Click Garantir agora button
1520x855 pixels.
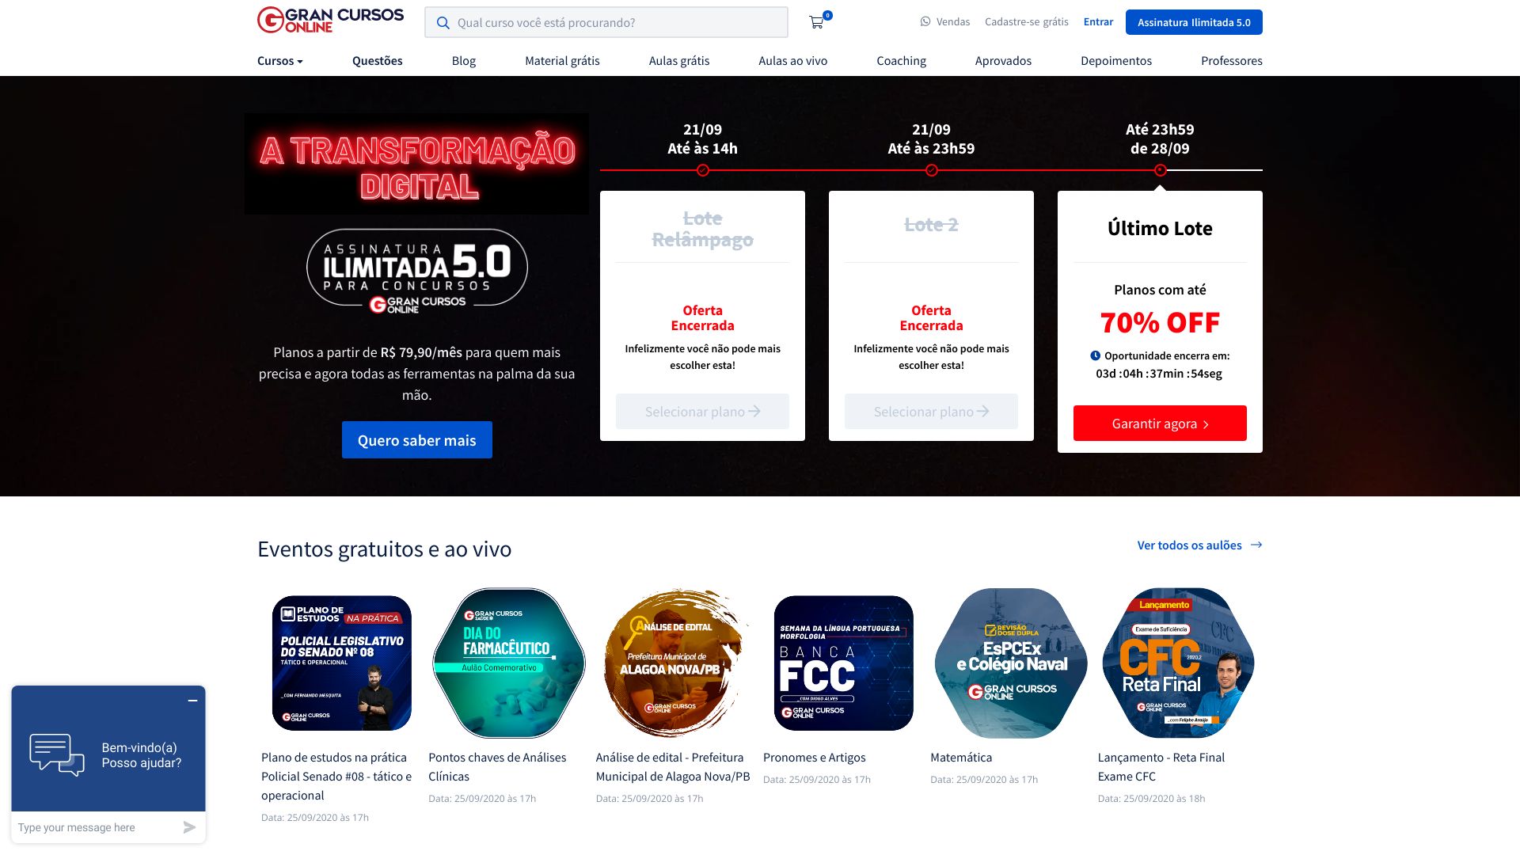[x=1160, y=424]
